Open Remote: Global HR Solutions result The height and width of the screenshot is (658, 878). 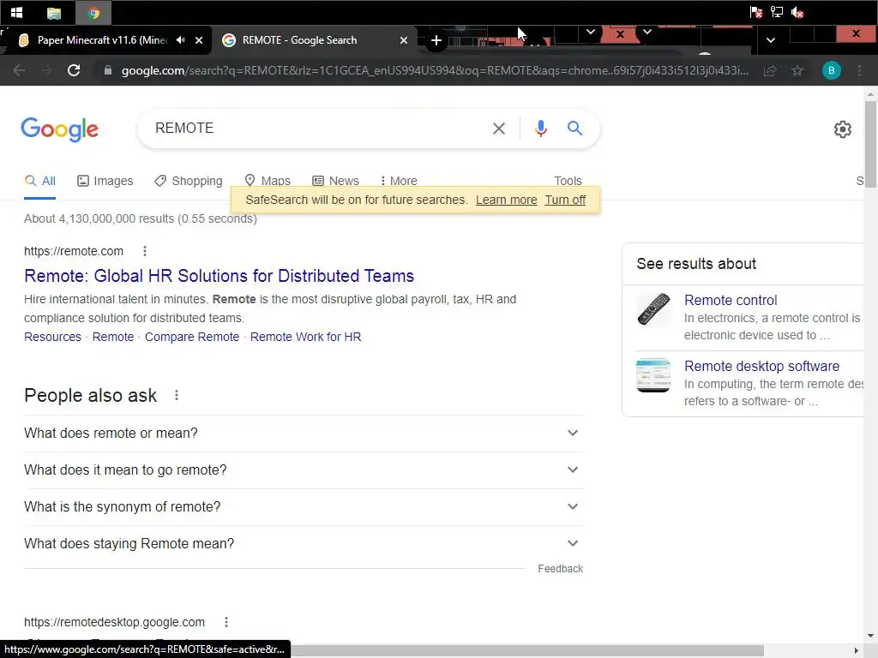click(x=219, y=276)
